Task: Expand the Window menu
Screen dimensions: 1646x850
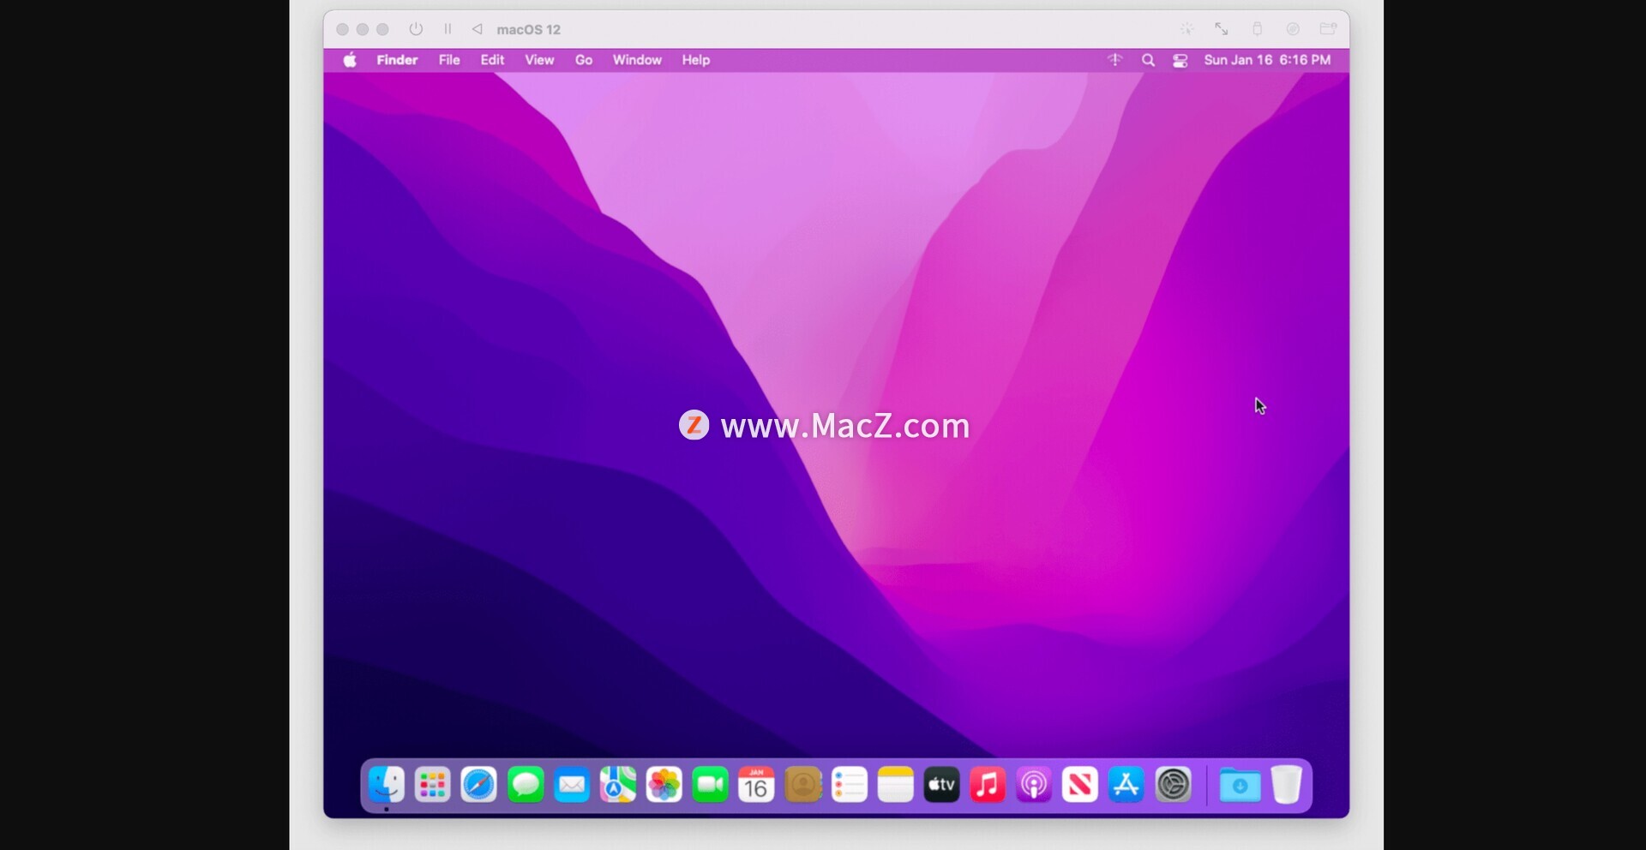Action: coord(637,60)
